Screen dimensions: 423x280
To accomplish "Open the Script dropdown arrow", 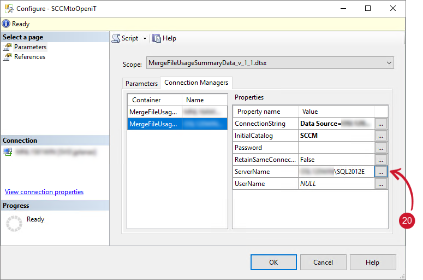I will 145,39.
